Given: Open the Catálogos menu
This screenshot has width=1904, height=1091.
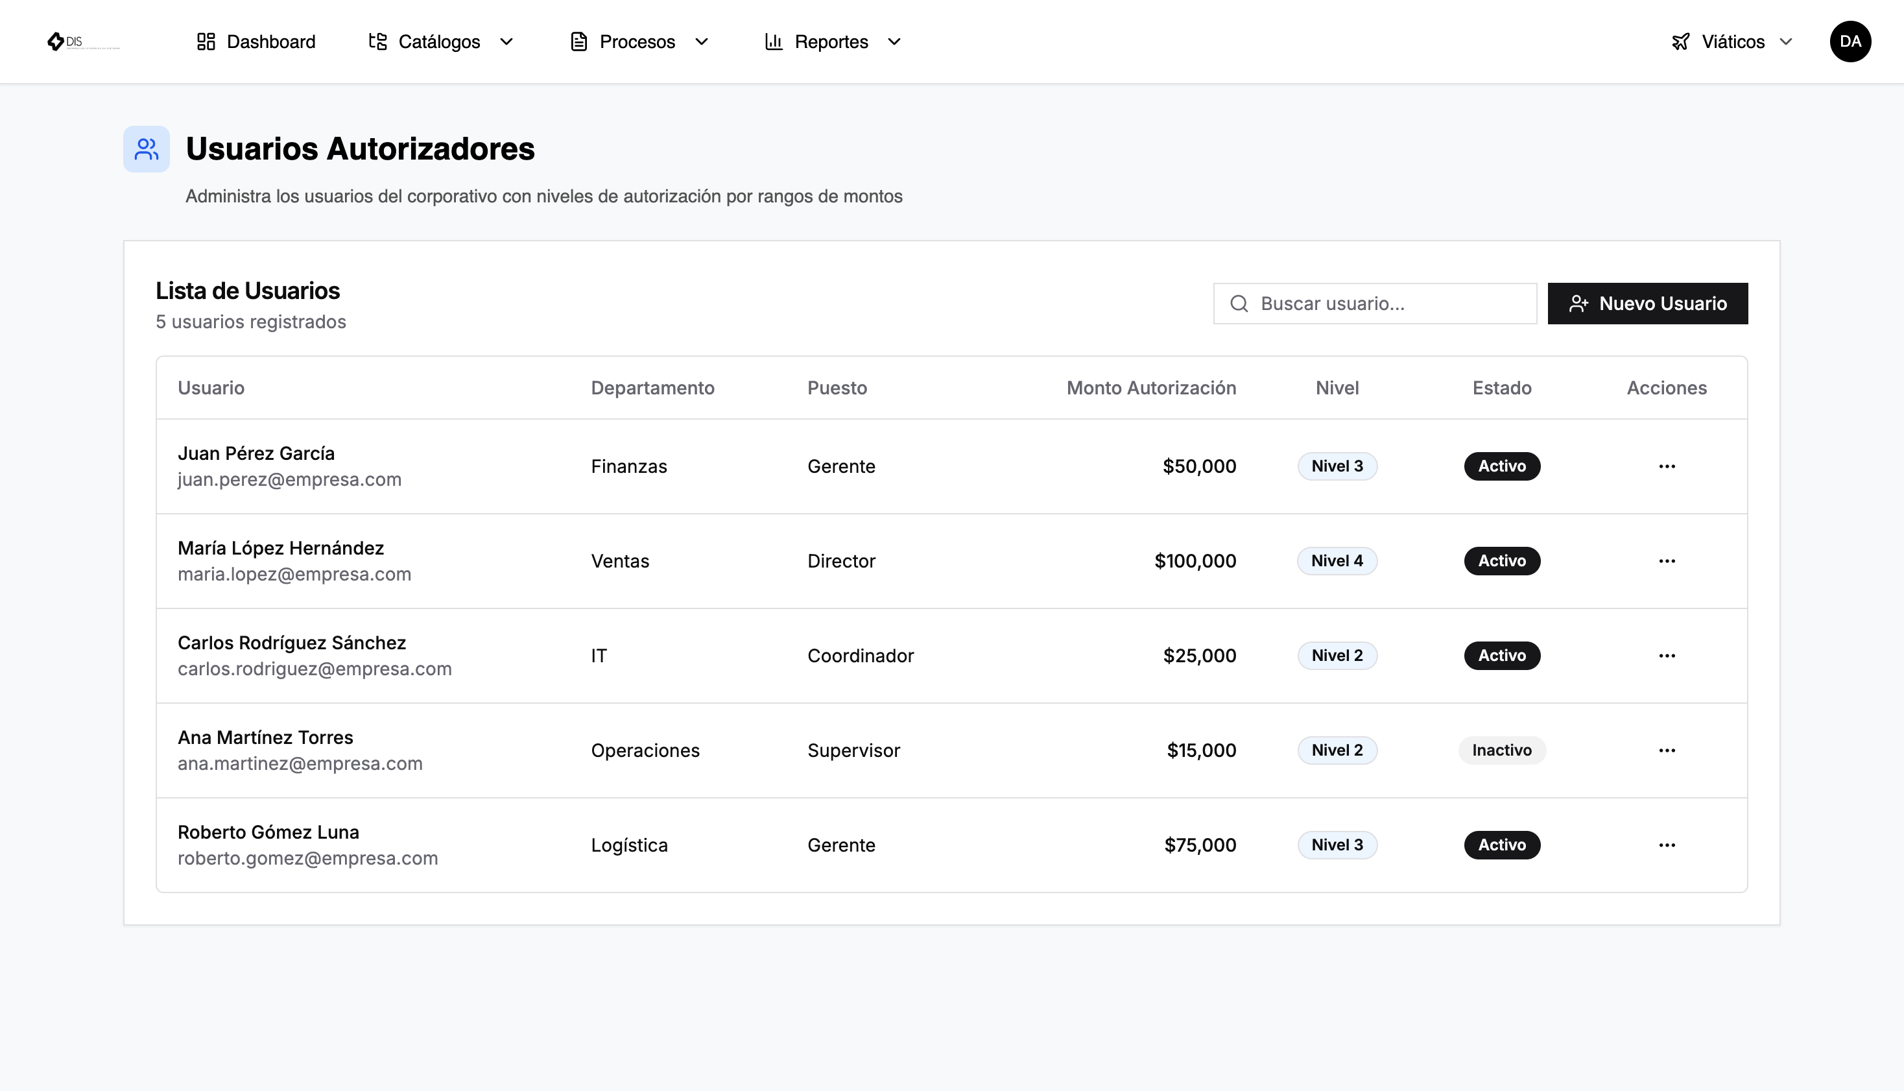Looking at the screenshot, I should 440,42.
